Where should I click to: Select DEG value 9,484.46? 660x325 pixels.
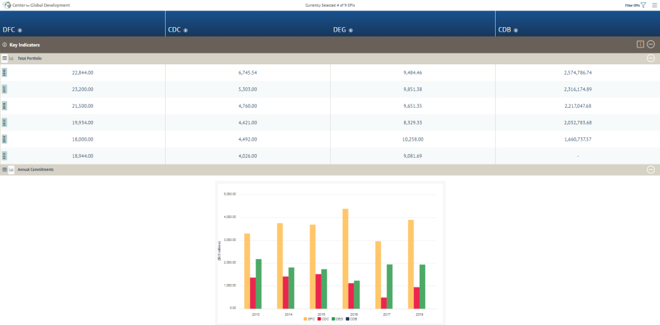(412, 73)
